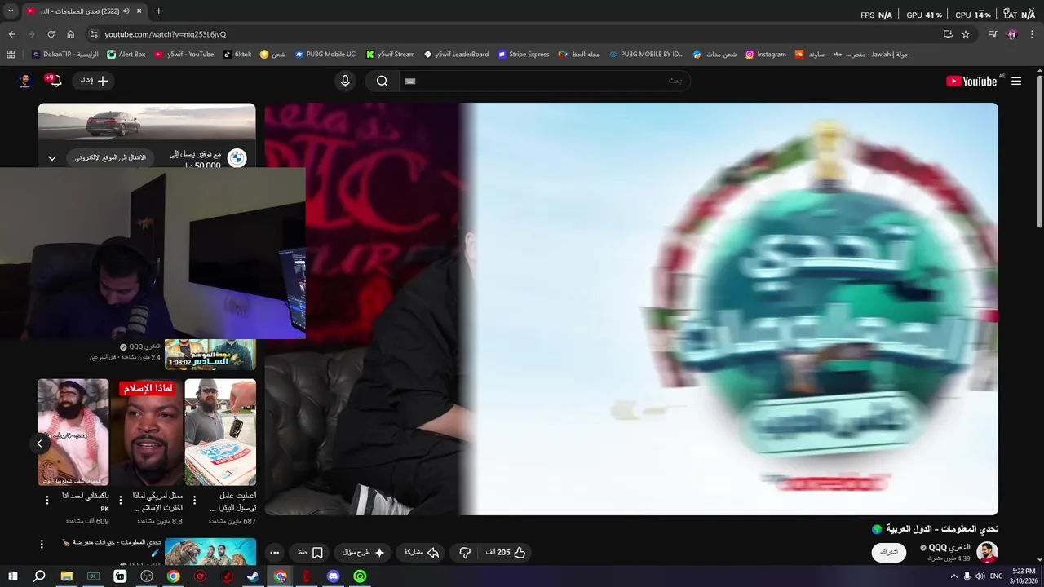Close the YouTube browser tab

tap(139, 11)
